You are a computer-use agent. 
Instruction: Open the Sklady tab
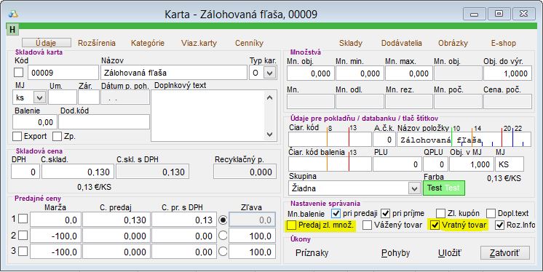click(x=351, y=43)
